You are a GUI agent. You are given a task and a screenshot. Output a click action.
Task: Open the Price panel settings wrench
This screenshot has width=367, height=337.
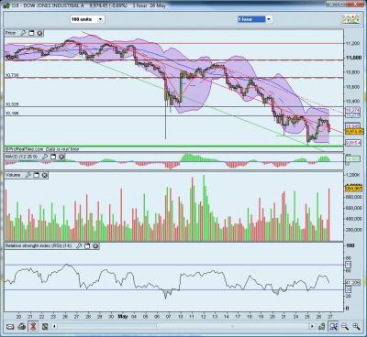[23, 33]
